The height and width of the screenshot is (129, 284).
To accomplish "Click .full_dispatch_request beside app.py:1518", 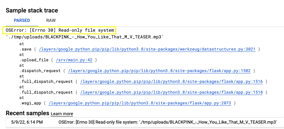I will tap(46, 92).
